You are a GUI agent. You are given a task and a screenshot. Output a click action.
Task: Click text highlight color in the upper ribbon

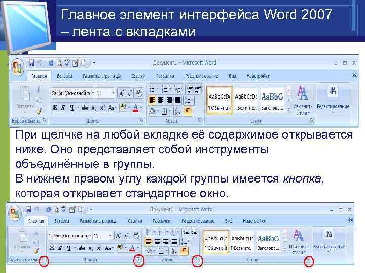pyautogui.click(x=123, y=108)
